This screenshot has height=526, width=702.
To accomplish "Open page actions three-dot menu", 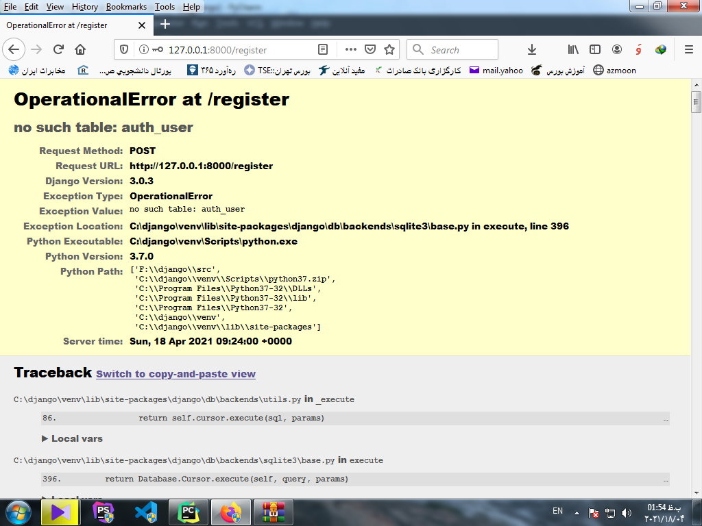I will coord(351,49).
